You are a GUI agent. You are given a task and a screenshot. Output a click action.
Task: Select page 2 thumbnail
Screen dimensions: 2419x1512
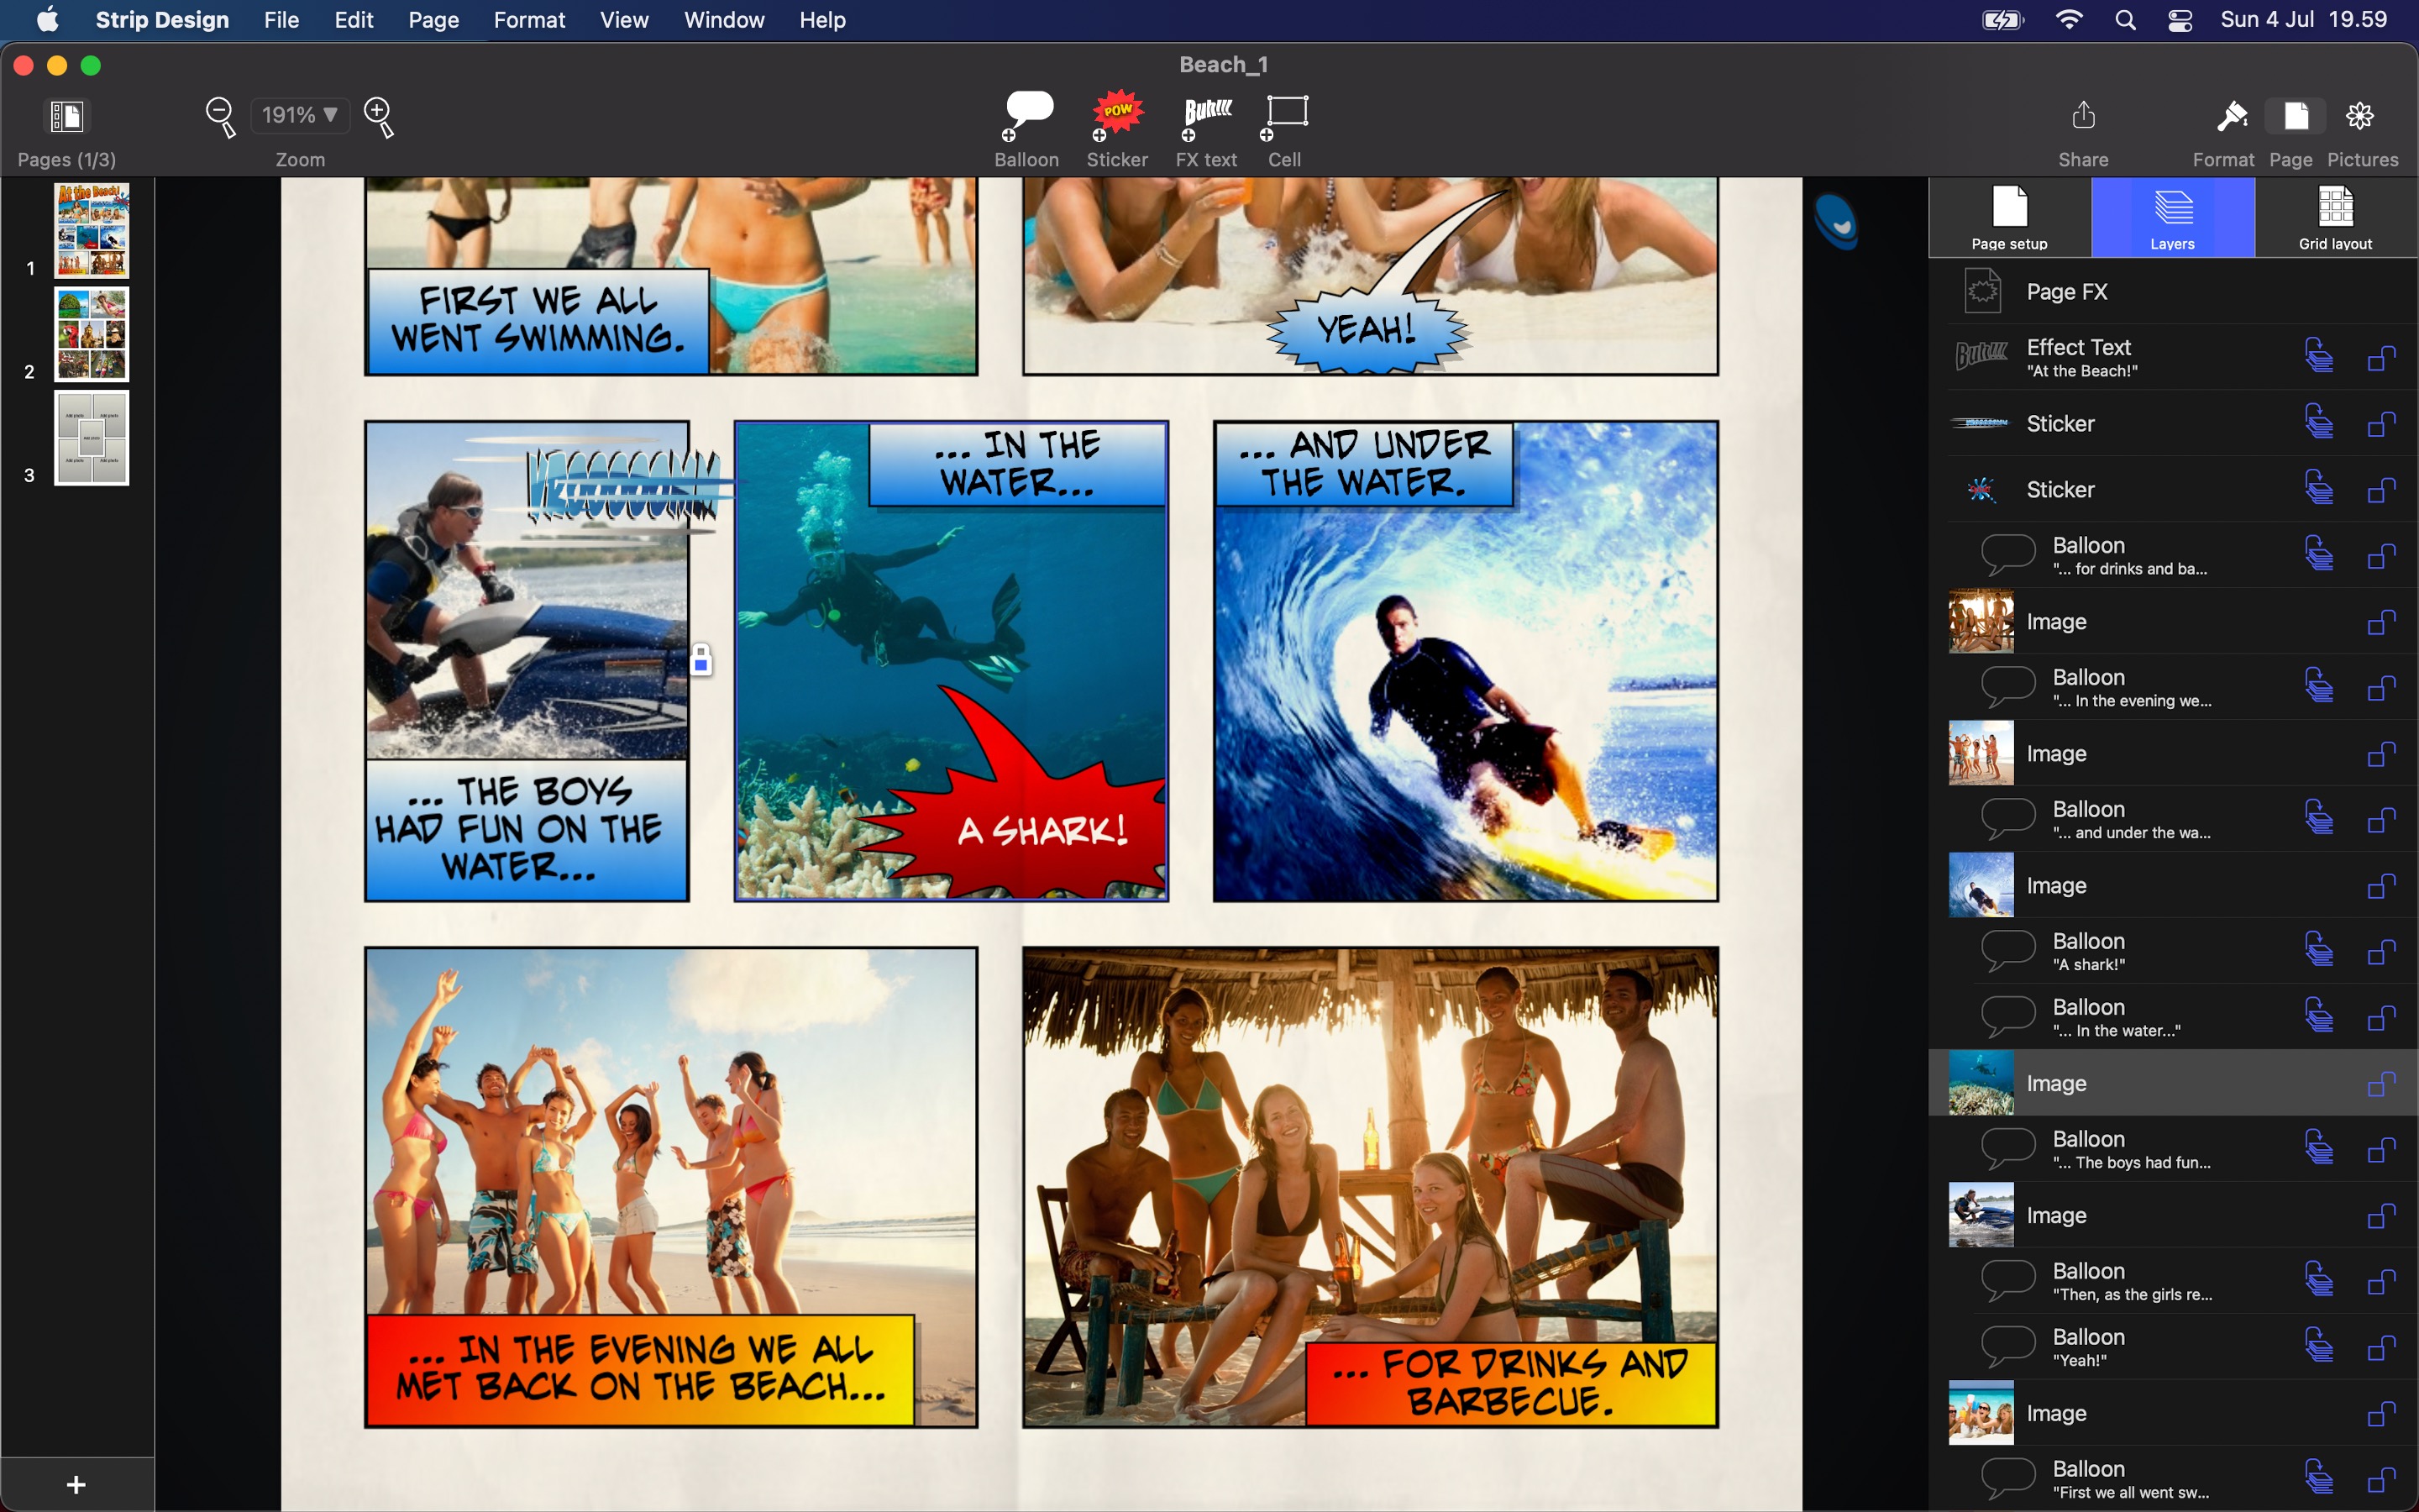click(x=91, y=335)
